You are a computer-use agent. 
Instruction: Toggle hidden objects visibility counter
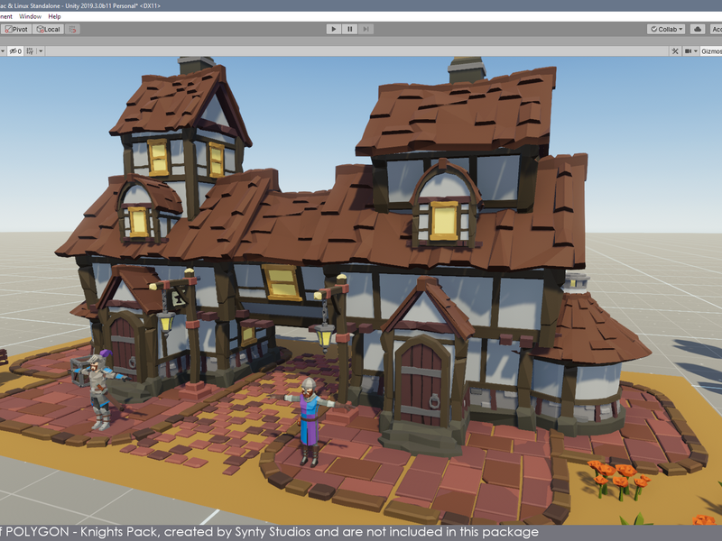(15, 51)
